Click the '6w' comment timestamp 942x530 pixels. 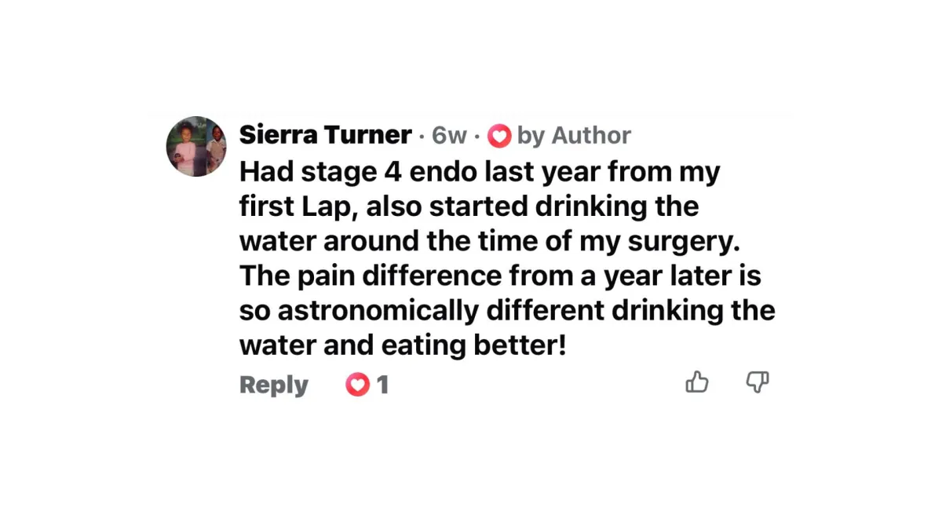[449, 136]
